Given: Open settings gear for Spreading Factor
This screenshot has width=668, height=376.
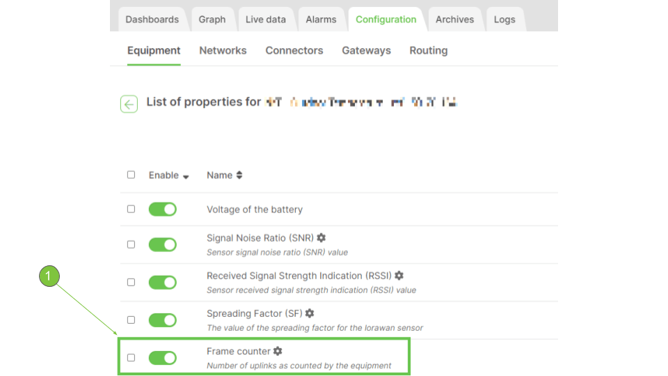Looking at the screenshot, I should point(310,313).
